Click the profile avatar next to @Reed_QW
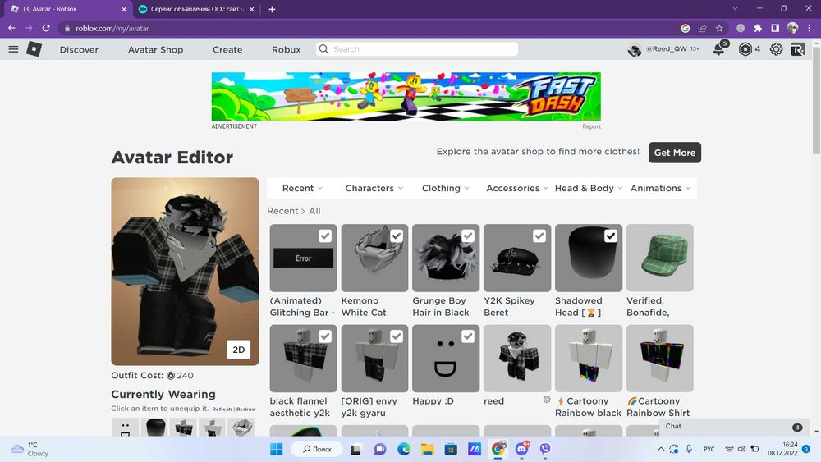Viewport: 821px width, 462px height. click(635, 50)
